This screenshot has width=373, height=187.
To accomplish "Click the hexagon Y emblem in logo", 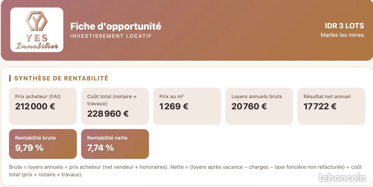I will [36, 21].
